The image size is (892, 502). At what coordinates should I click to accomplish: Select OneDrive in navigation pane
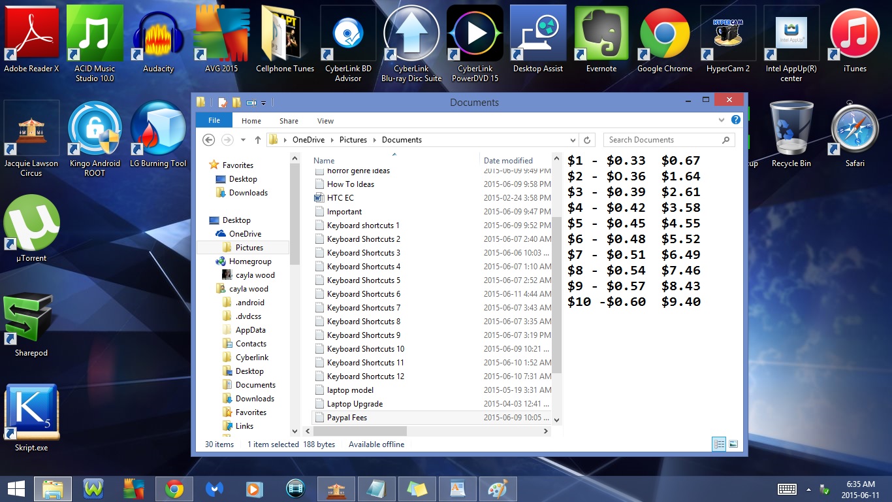click(x=245, y=234)
